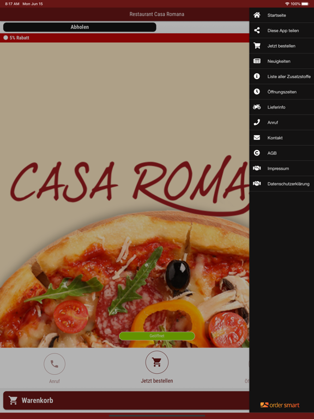Tap the green Geöffnet status badge
The height and width of the screenshot is (419, 314).
click(x=157, y=336)
